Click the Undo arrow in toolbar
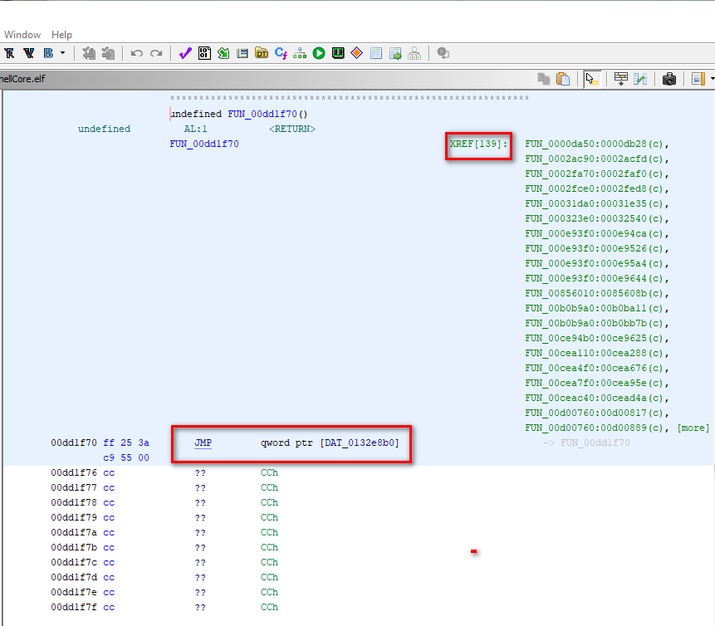 click(137, 53)
